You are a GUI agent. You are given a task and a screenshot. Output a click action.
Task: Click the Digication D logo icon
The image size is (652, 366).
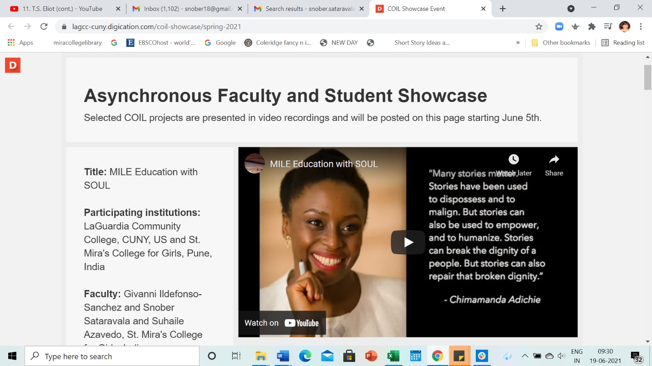(13, 65)
